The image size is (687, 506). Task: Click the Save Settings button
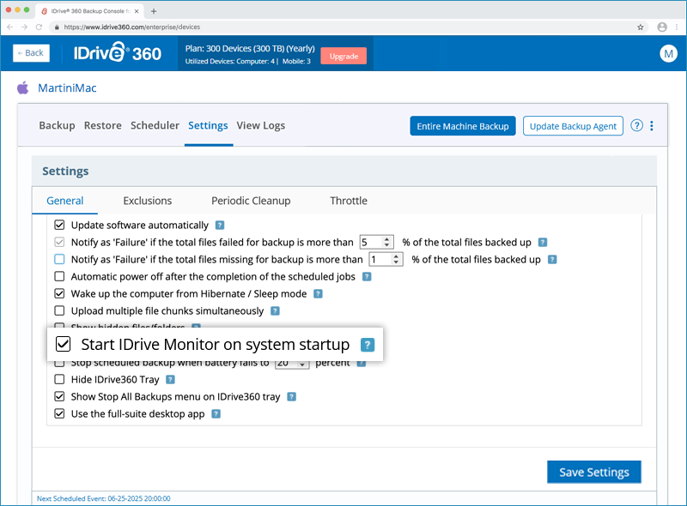pyautogui.click(x=593, y=472)
